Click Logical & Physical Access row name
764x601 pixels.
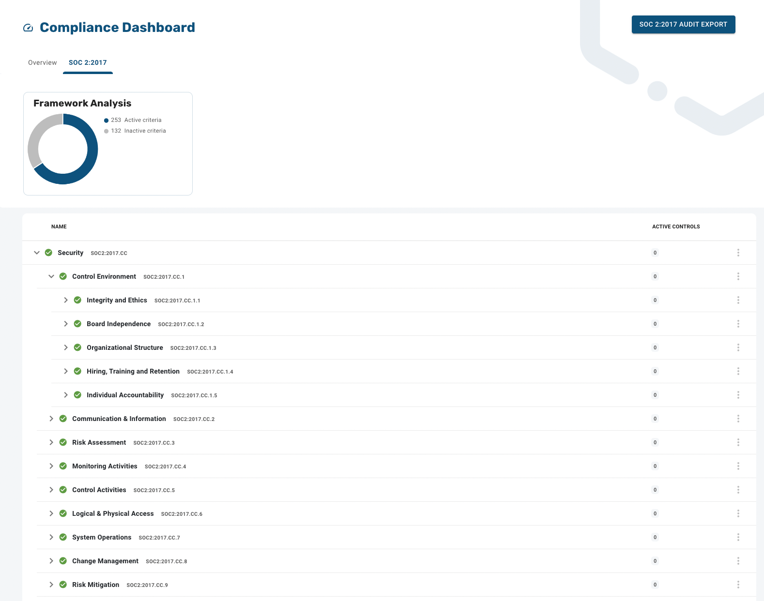click(x=113, y=513)
